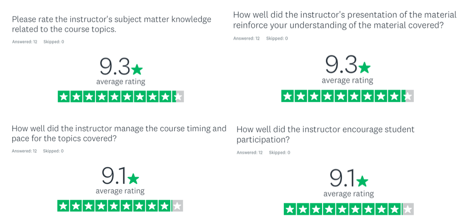The width and height of the screenshot is (463, 221).
Task: Click 'Answered: 12' under subject matter knowledge question
Action: point(25,42)
